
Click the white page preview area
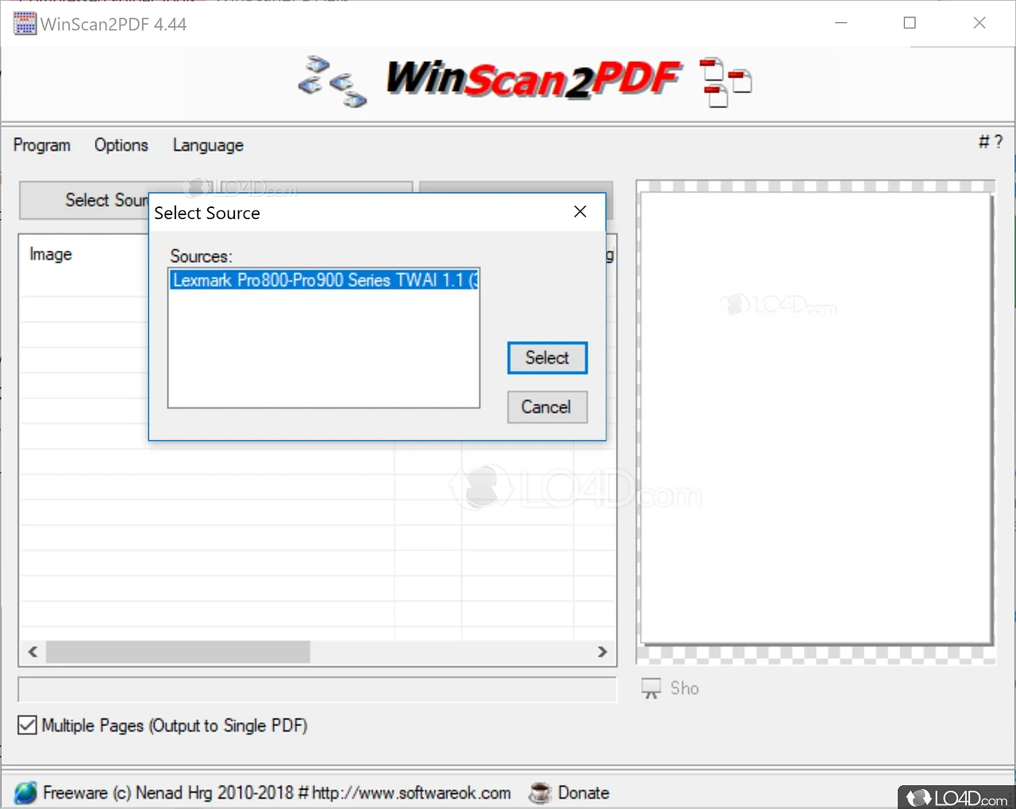click(816, 418)
